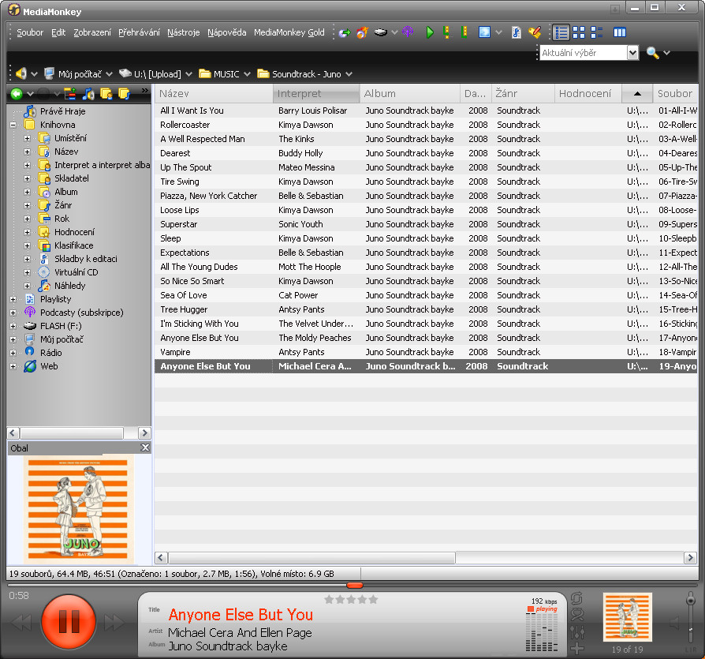Expand the Žánr tree node
Screen dimensions: 705x659
click(x=28, y=205)
